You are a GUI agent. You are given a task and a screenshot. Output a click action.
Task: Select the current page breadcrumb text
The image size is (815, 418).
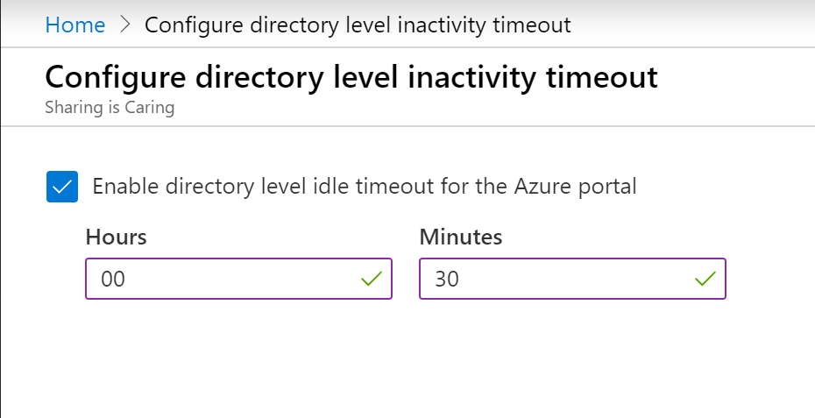coord(358,25)
